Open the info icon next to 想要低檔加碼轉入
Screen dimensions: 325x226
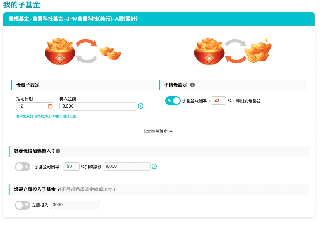coord(58,151)
